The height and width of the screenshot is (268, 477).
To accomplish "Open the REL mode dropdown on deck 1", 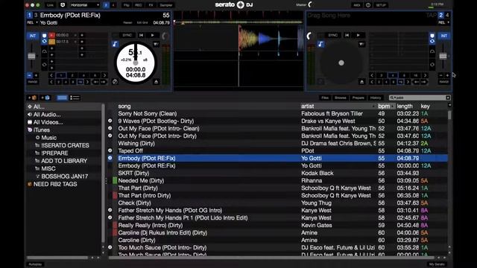I will pos(32,22).
